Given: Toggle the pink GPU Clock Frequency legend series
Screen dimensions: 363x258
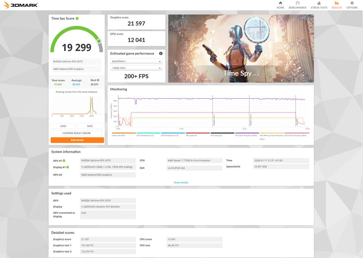Looking at the screenshot, I should 297,134.
